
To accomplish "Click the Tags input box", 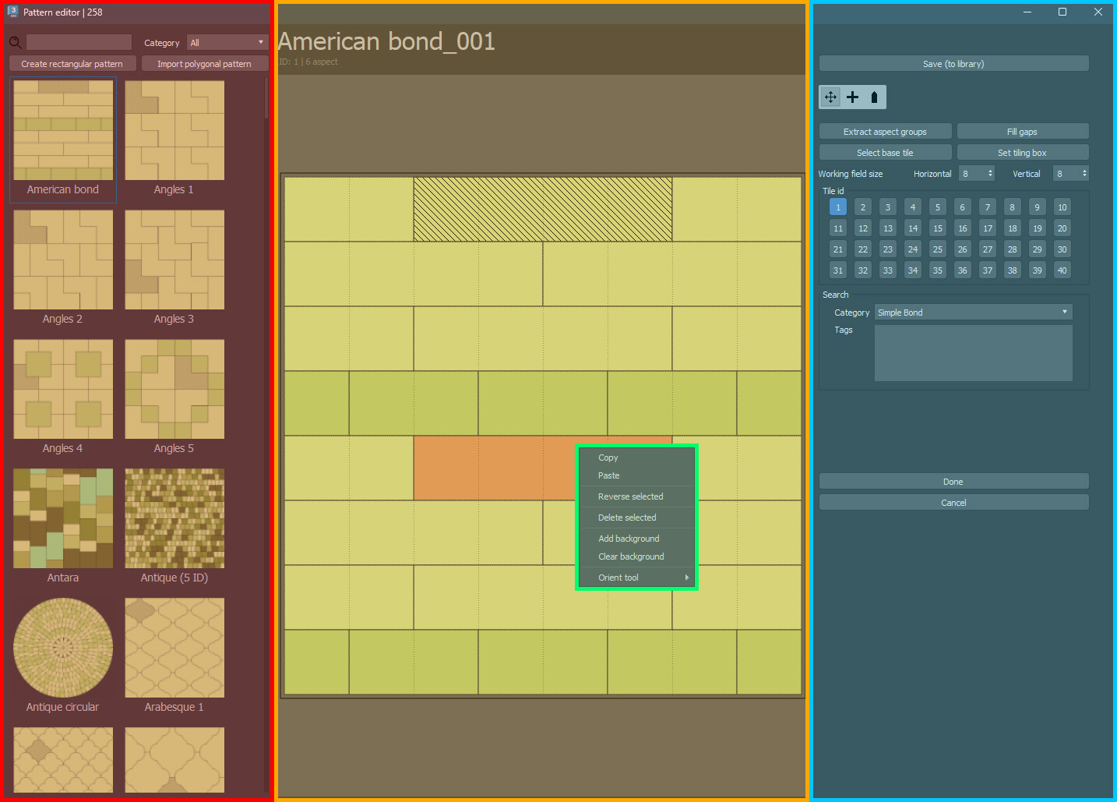I will click(972, 353).
